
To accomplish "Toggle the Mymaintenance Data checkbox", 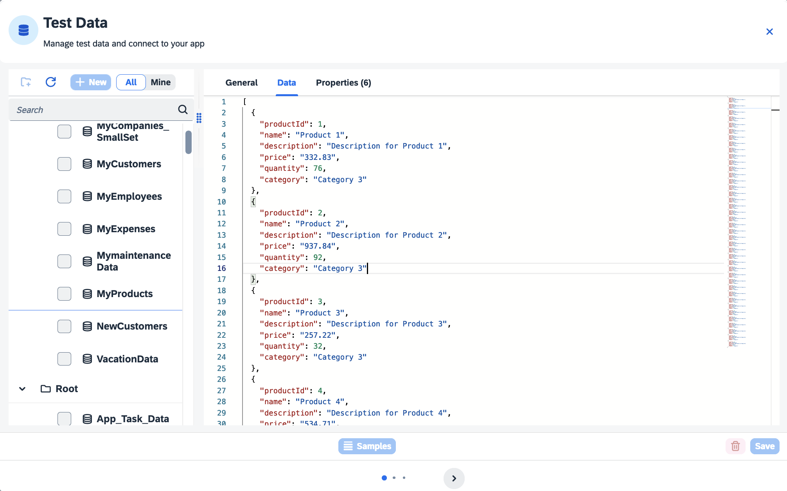I will [64, 261].
